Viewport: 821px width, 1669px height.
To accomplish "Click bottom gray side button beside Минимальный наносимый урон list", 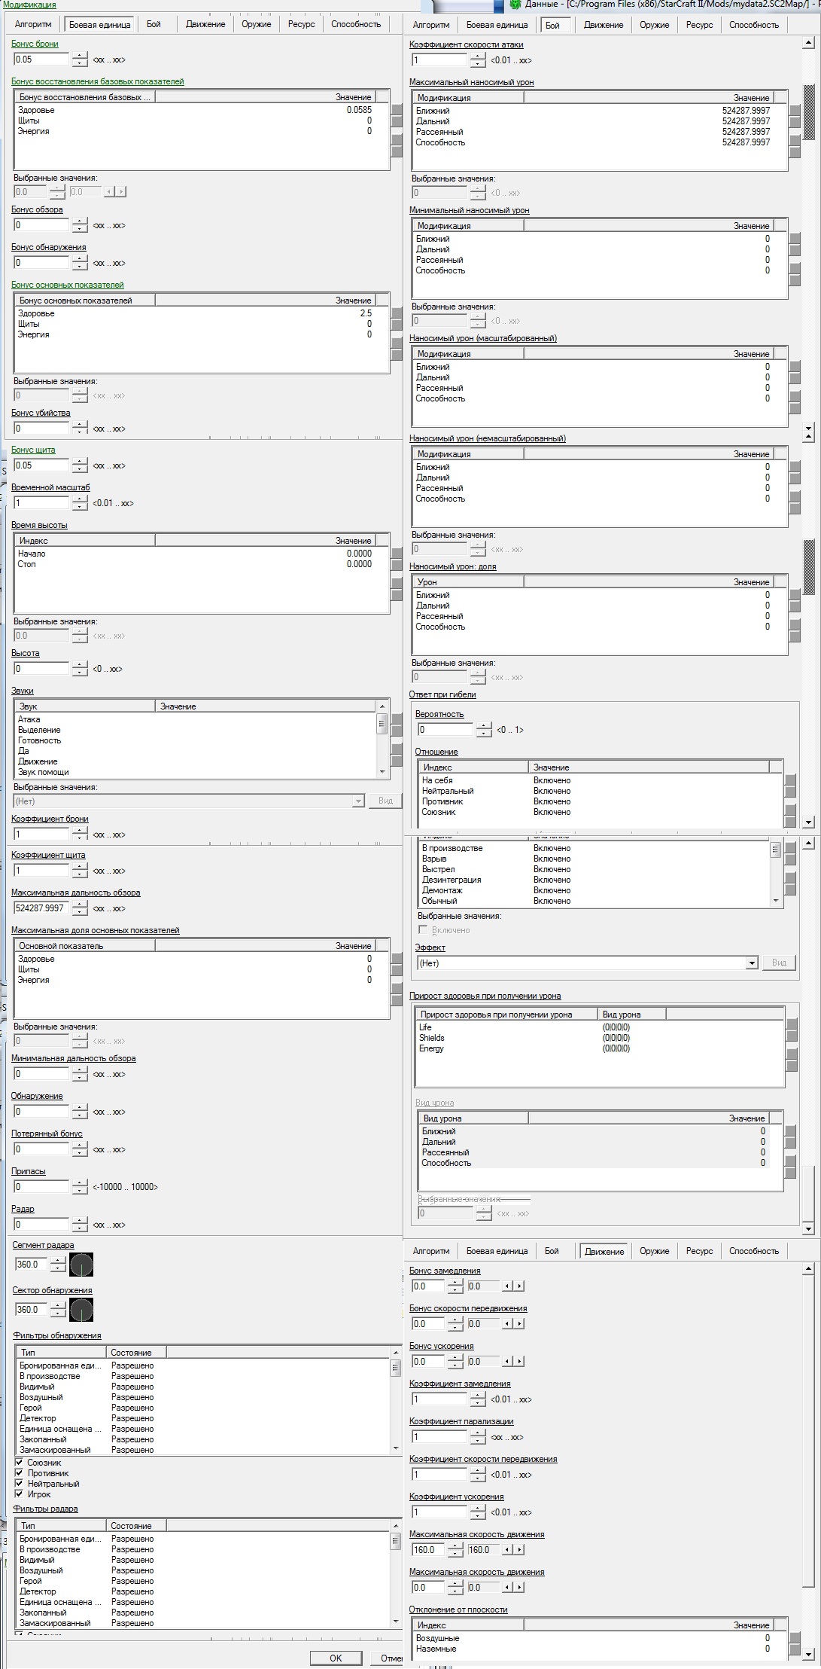I will (795, 281).
